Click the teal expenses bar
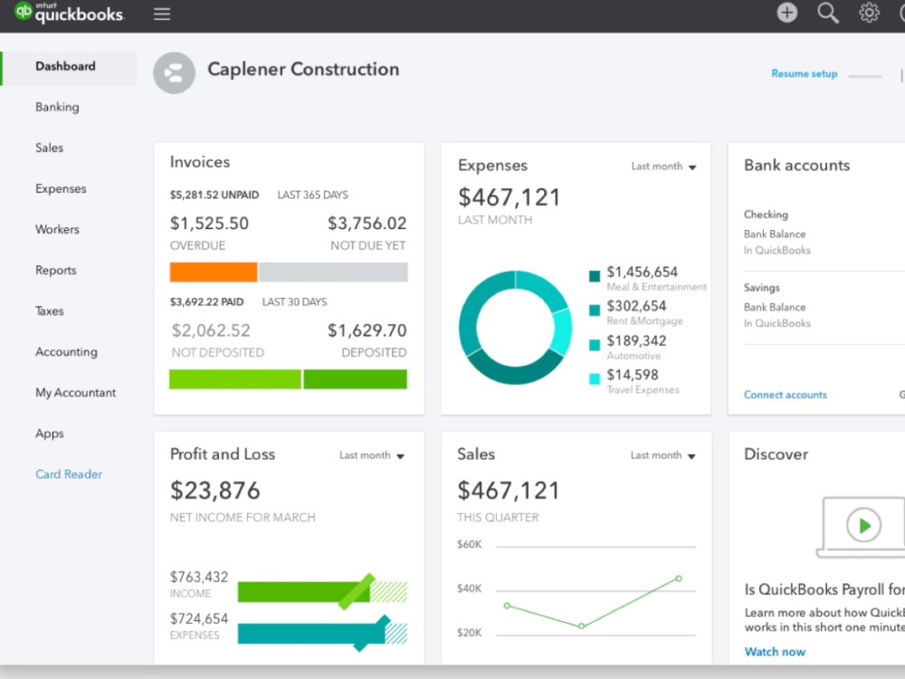The width and height of the screenshot is (905, 679). tap(311, 634)
